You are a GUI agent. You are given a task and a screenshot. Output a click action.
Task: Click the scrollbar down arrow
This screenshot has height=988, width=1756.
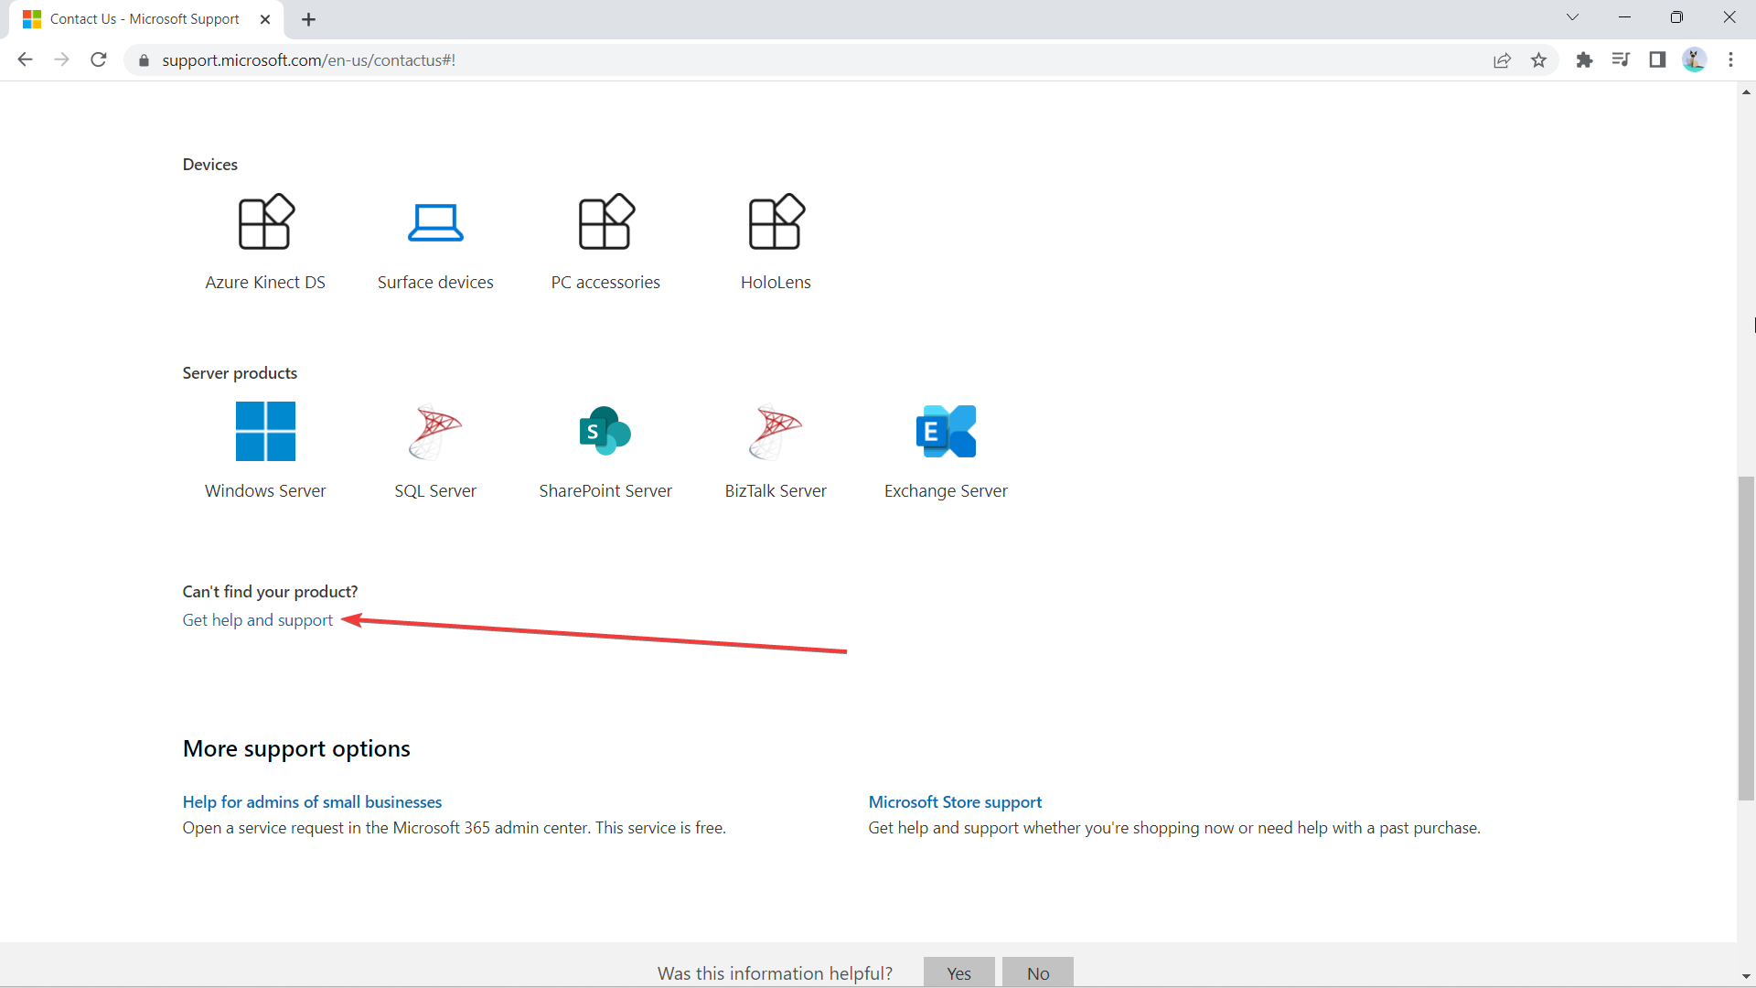click(1746, 977)
